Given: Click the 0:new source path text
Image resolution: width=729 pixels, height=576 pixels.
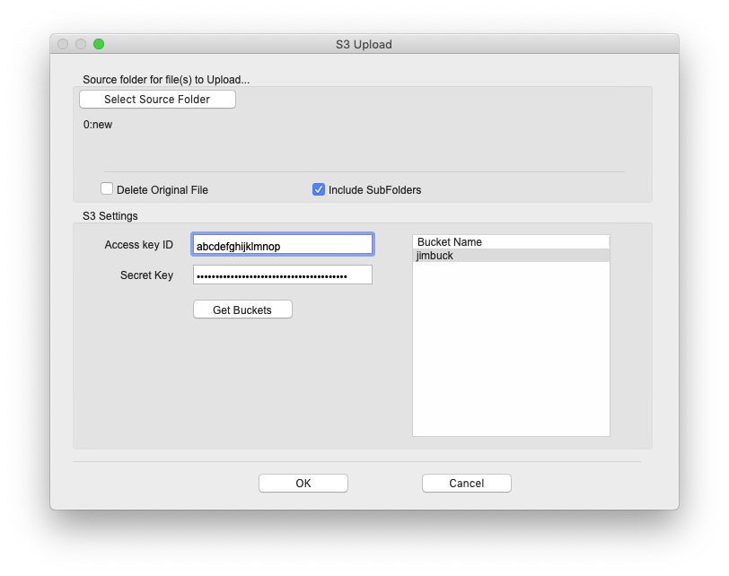Looking at the screenshot, I should pyautogui.click(x=98, y=125).
